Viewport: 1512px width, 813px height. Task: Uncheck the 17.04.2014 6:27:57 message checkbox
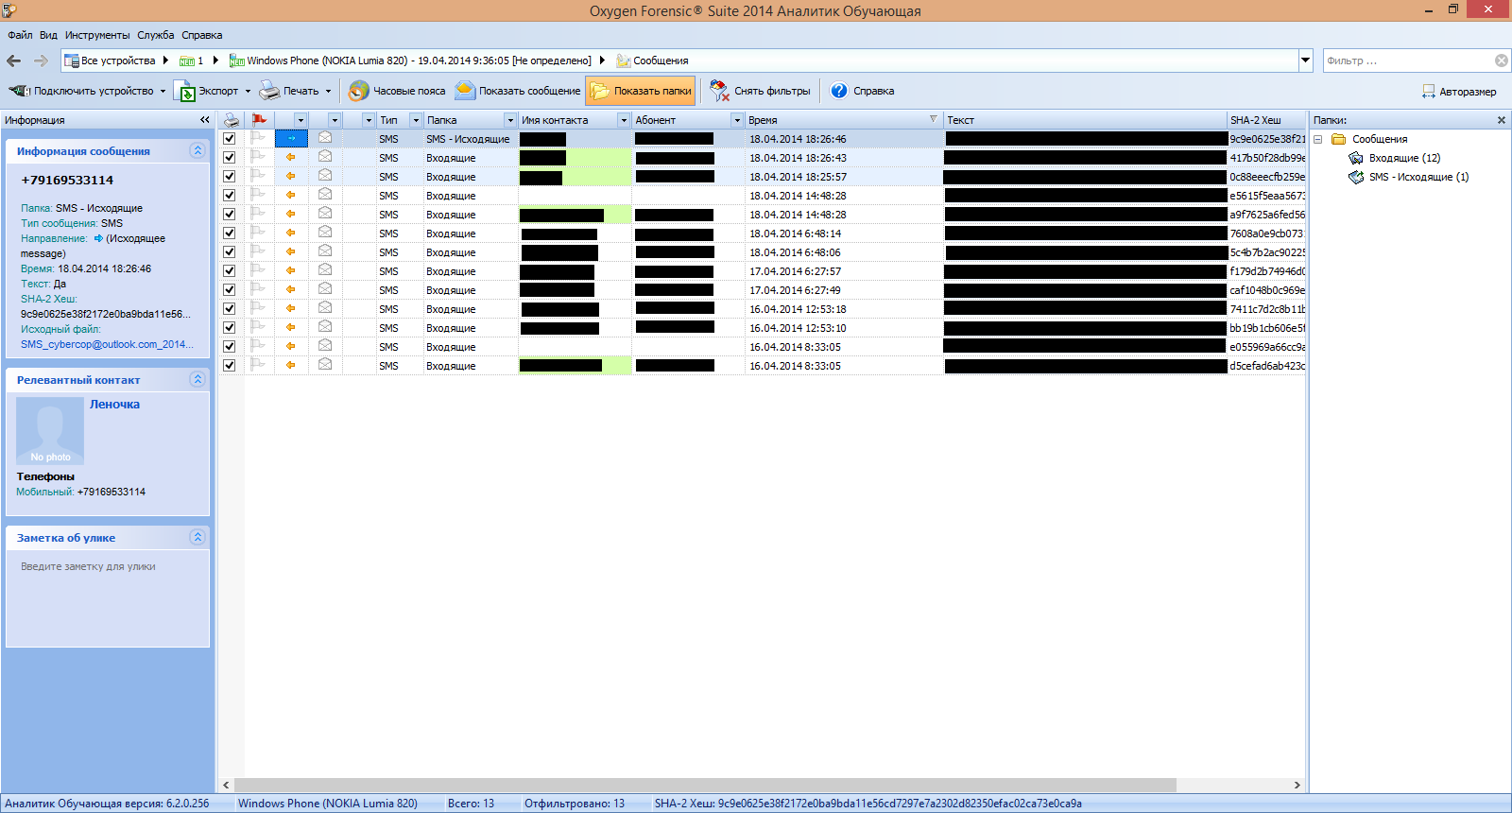(229, 271)
